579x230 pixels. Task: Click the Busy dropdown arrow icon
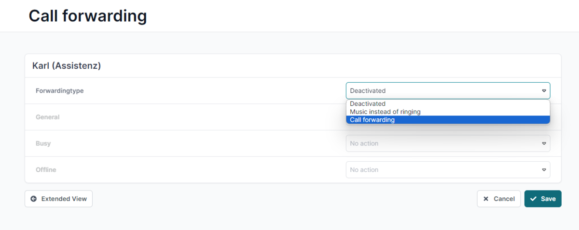pos(544,143)
